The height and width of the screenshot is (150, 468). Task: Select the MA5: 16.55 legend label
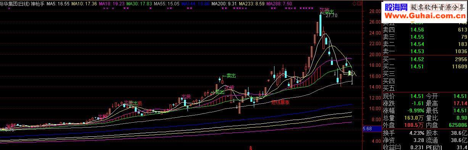click(58, 3)
